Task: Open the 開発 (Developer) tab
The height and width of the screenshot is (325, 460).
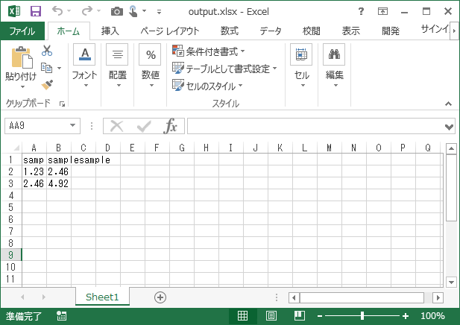Action: click(391, 31)
